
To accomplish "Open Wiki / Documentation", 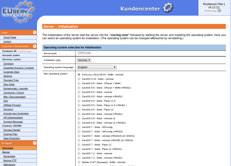I will (x=15, y=97).
